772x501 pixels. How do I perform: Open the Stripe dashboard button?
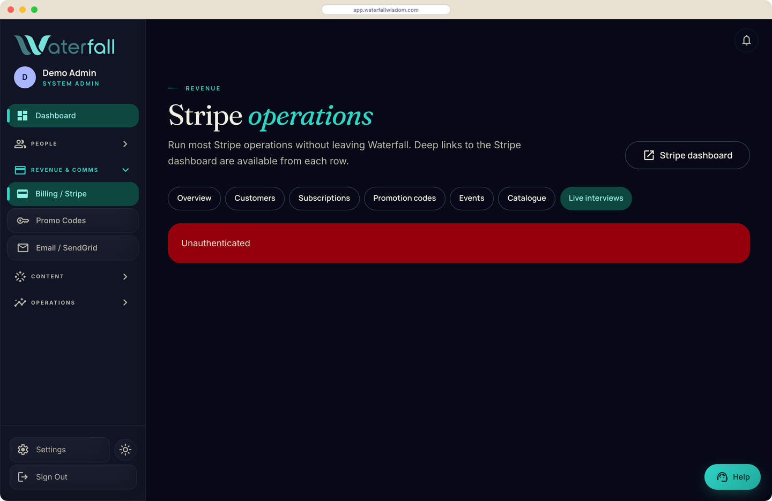point(687,155)
